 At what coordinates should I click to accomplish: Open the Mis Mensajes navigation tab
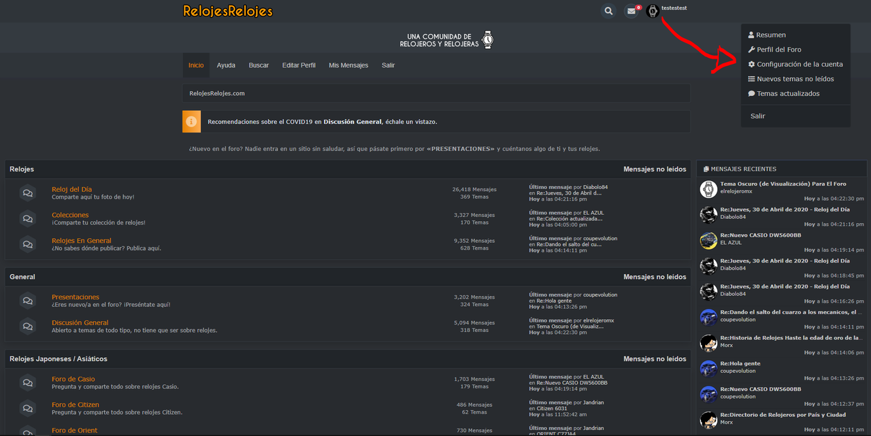click(348, 65)
